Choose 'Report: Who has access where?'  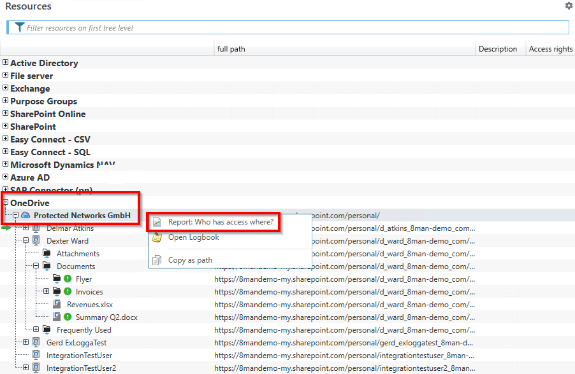pos(221,222)
